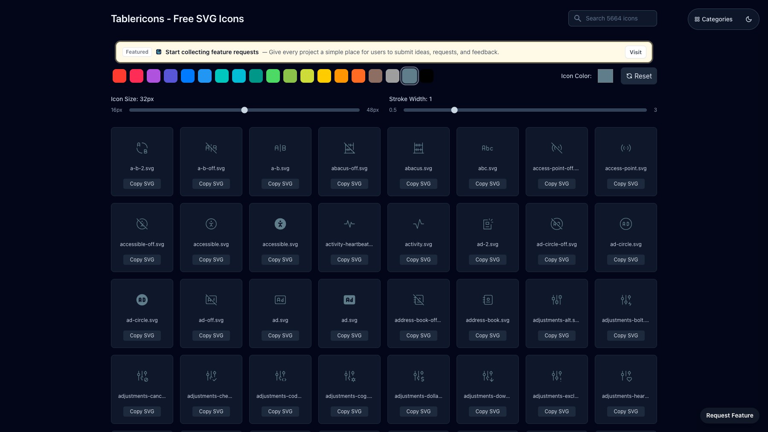Select the brown color swatch
The image size is (768, 432).
[x=375, y=76]
